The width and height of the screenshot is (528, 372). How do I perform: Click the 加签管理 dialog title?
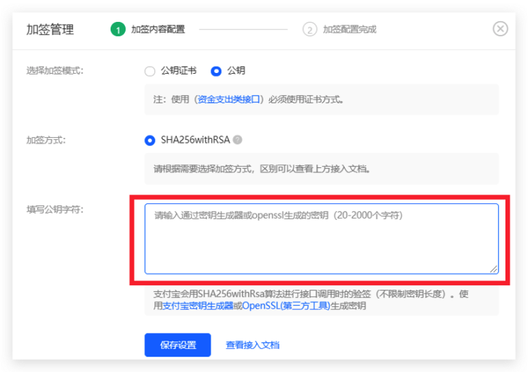coord(50,29)
